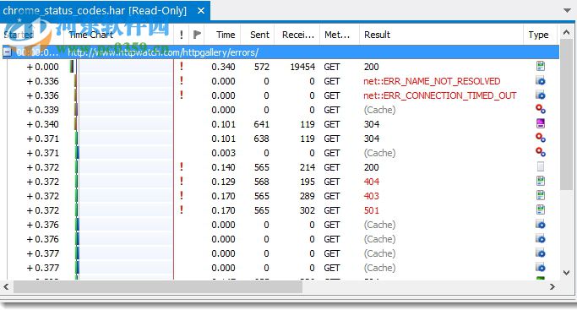Sort by the Type column header
The width and height of the screenshot is (577, 310).
click(x=540, y=35)
